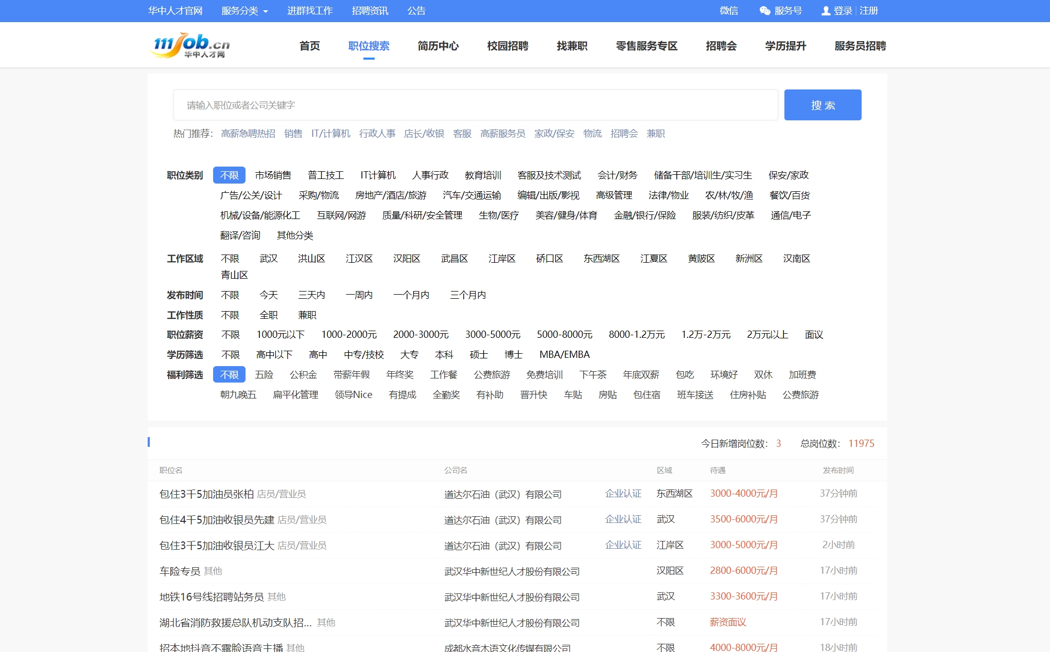
Task: Click the WeChat 服务号 icon
Action: click(765, 11)
